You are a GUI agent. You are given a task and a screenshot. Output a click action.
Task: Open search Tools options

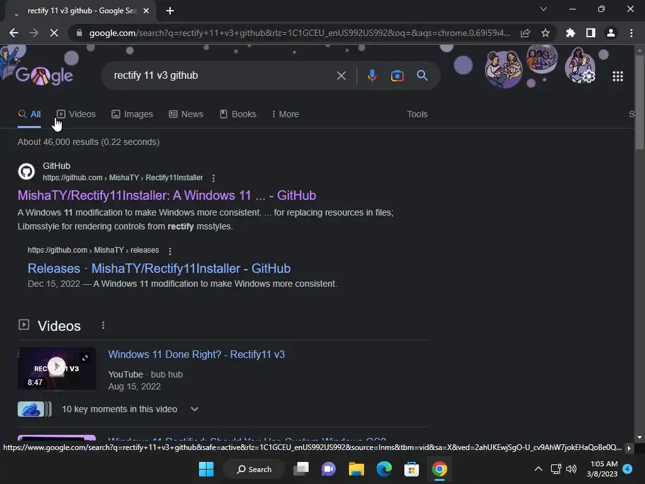[417, 115]
